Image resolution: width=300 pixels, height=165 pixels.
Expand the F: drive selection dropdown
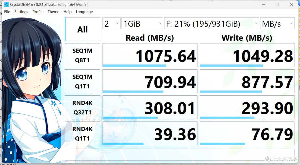click(211, 23)
